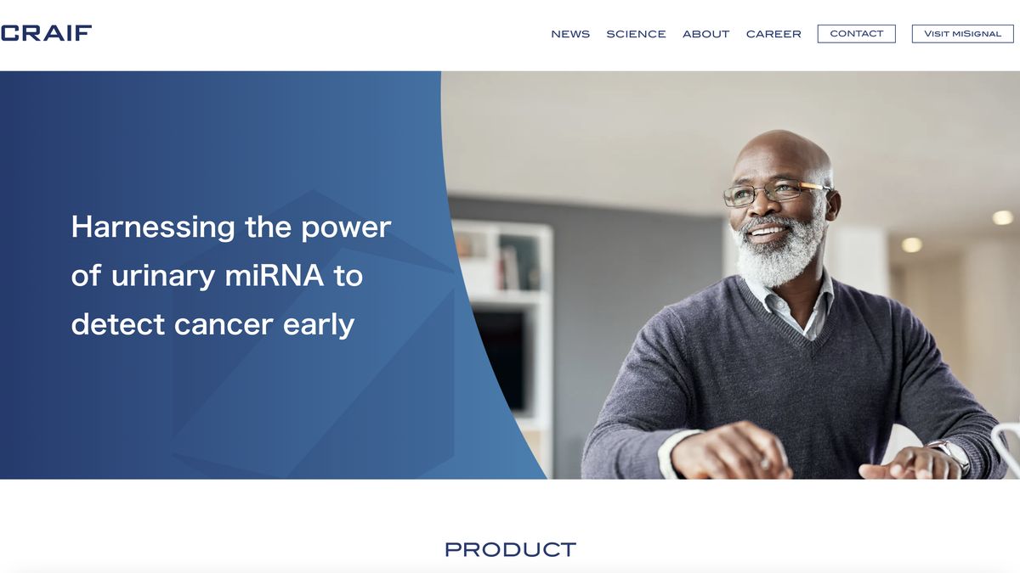The image size is (1020, 573).
Task: Open the NEWS menu item
Action: point(570,34)
